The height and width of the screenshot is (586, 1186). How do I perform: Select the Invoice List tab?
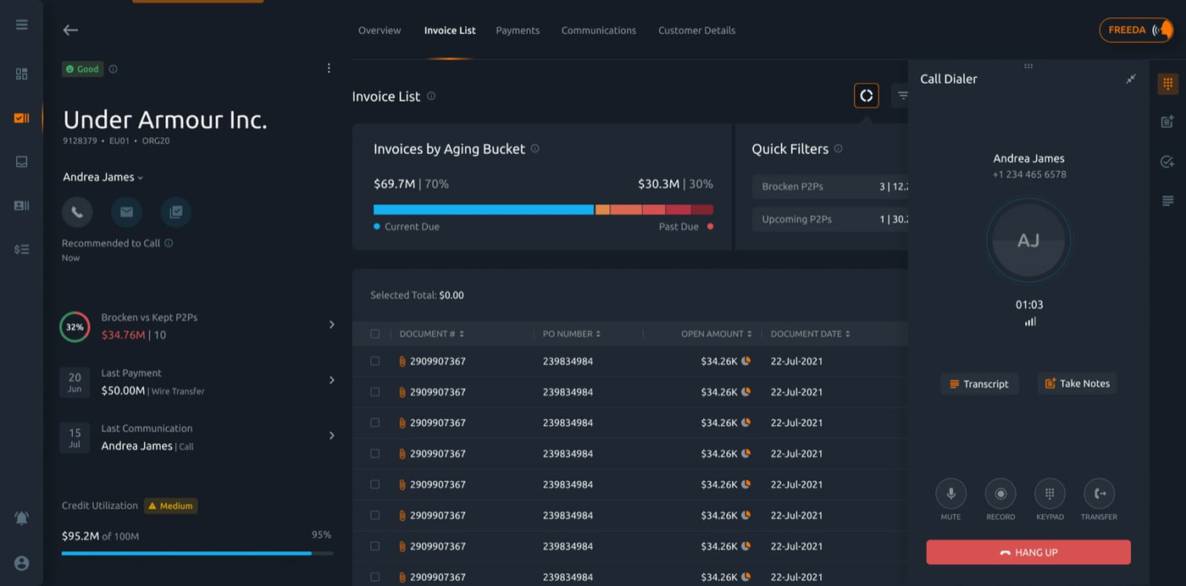coord(450,30)
